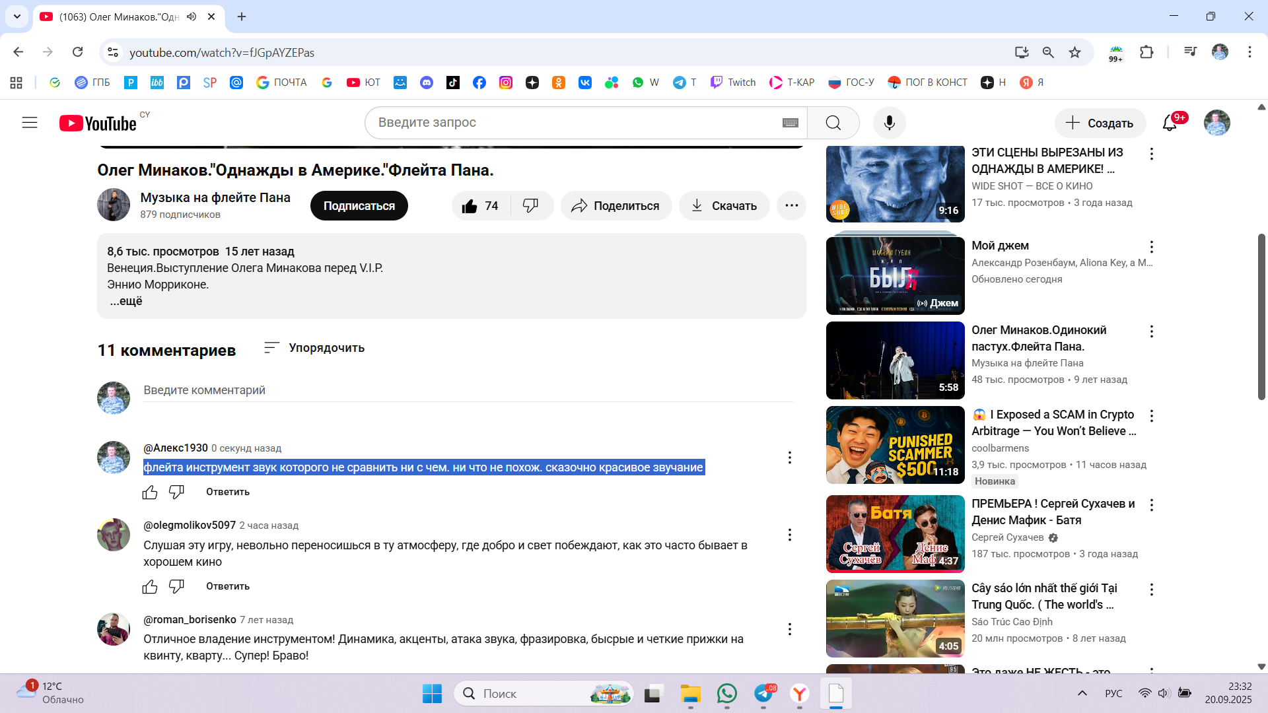This screenshot has height=713, width=1268.
Task: Click the voice search microphone icon
Action: (889, 123)
